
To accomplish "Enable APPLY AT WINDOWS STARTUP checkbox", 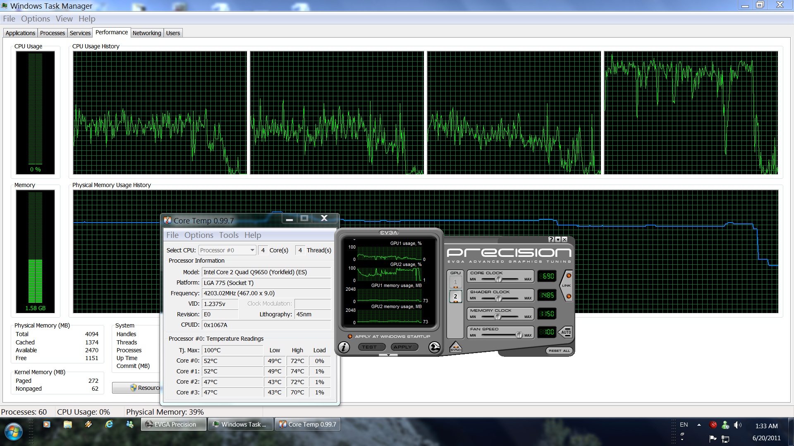I will 352,336.
